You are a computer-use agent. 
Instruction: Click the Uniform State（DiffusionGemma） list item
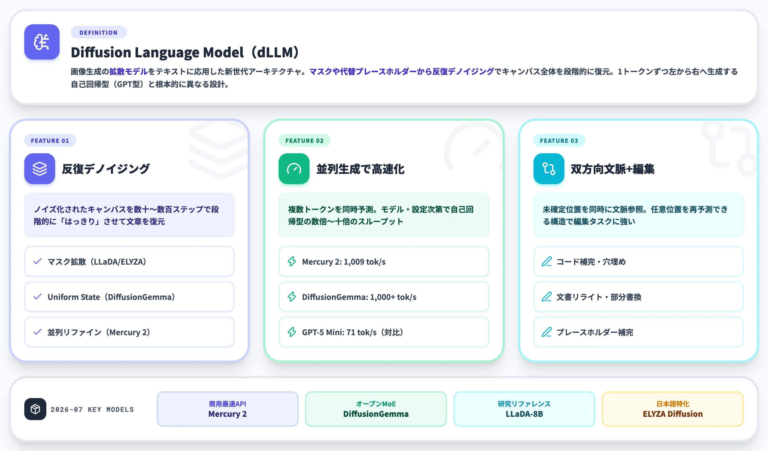pos(129,297)
